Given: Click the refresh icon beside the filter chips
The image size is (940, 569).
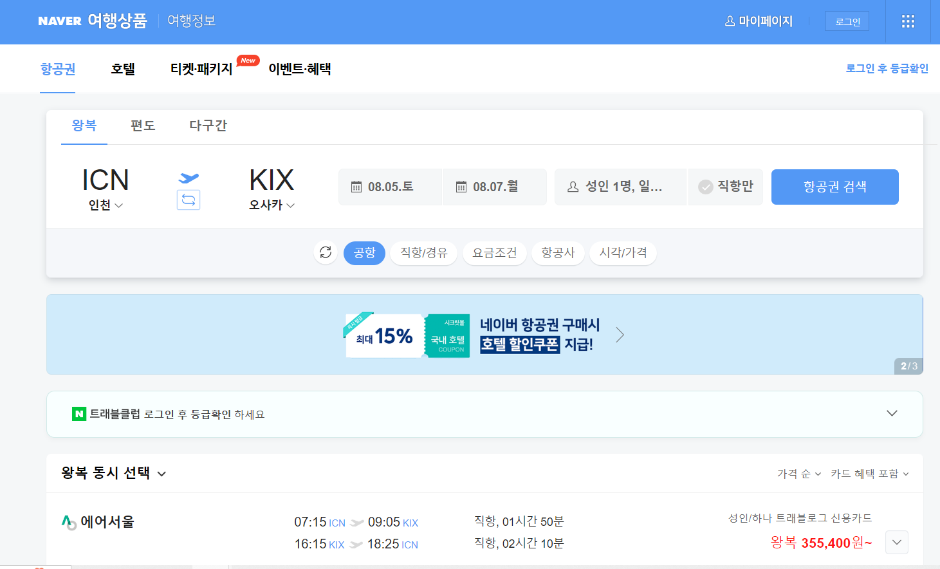Looking at the screenshot, I should (x=326, y=253).
